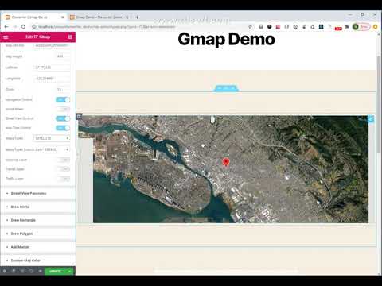Screen dimensions: 382x286
Task: Click the blue section handle above the map
Action: click(226, 88)
